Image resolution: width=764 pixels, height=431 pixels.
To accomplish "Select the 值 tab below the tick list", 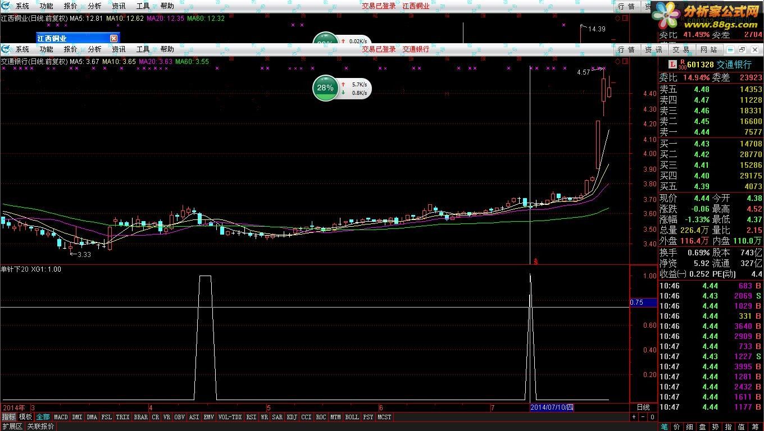I will pyautogui.click(x=742, y=427).
